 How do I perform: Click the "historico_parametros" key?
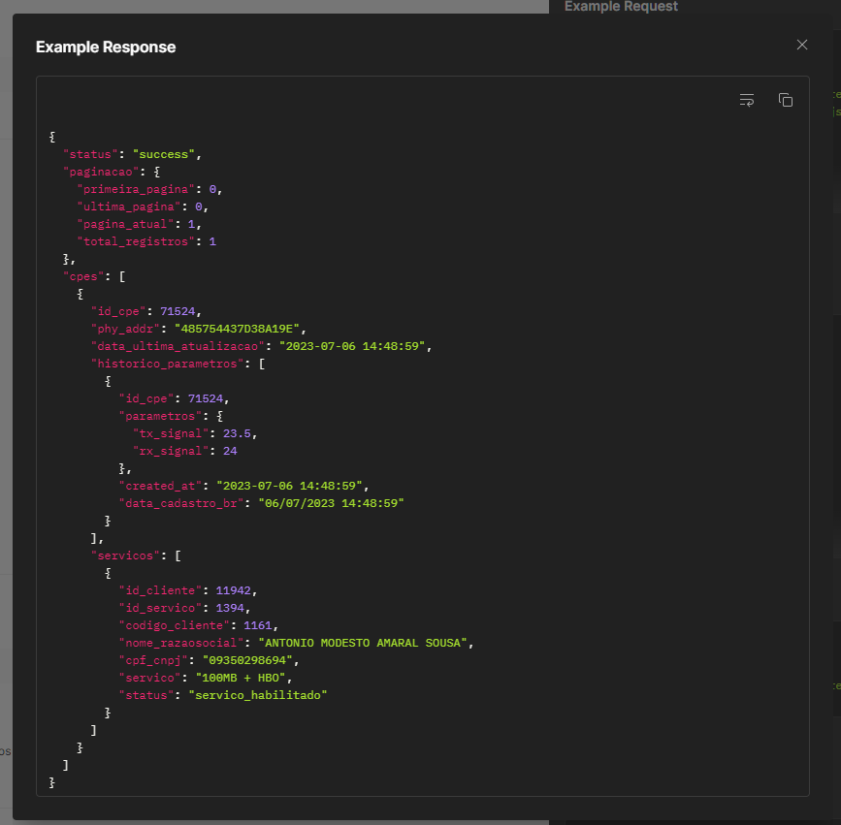click(x=168, y=364)
